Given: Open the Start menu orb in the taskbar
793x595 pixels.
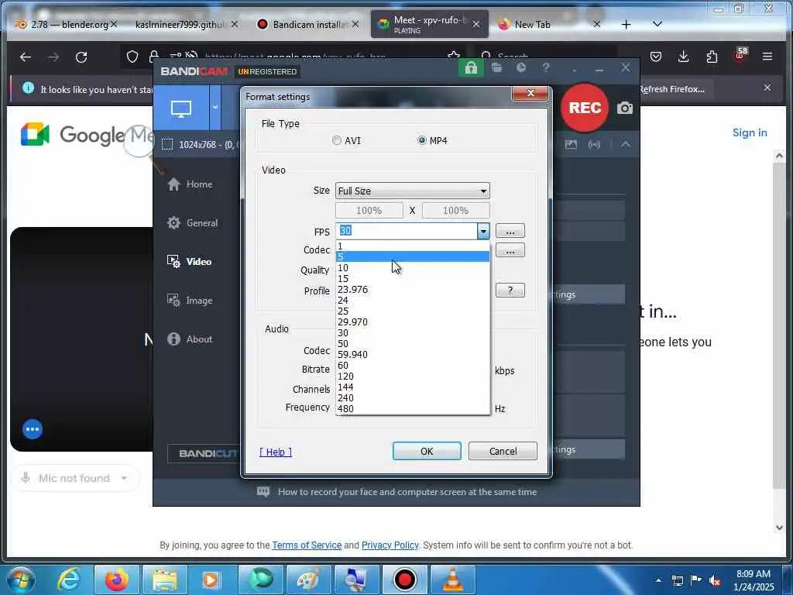Looking at the screenshot, I should [21, 580].
